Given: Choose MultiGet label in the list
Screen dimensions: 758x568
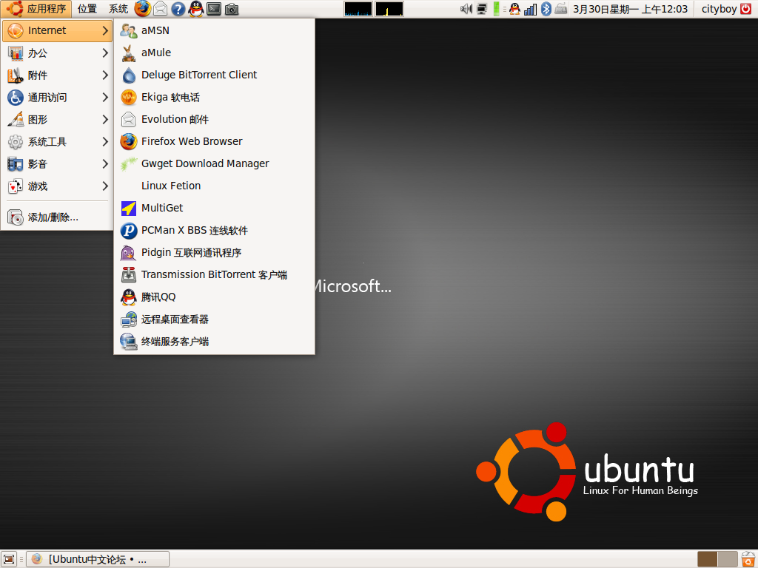Looking at the screenshot, I should pyautogui.click(x=162, y=208).
